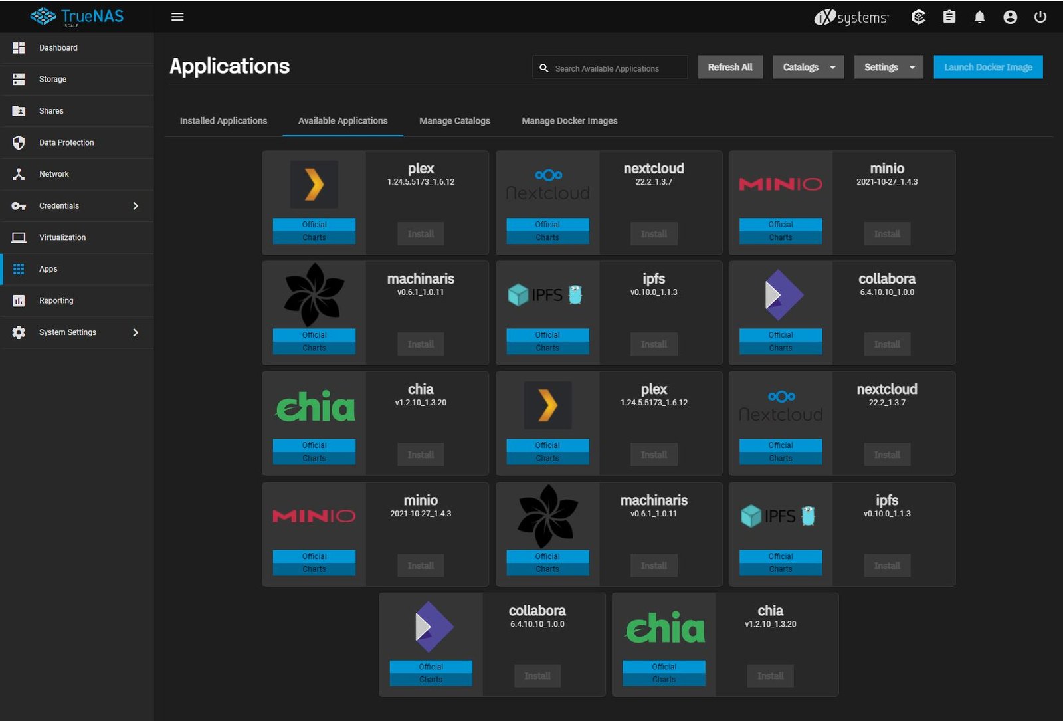This screenshot has width=1063, height=721.
Task: Install nextcloud in the first row
Action: [x=654, y=234]
